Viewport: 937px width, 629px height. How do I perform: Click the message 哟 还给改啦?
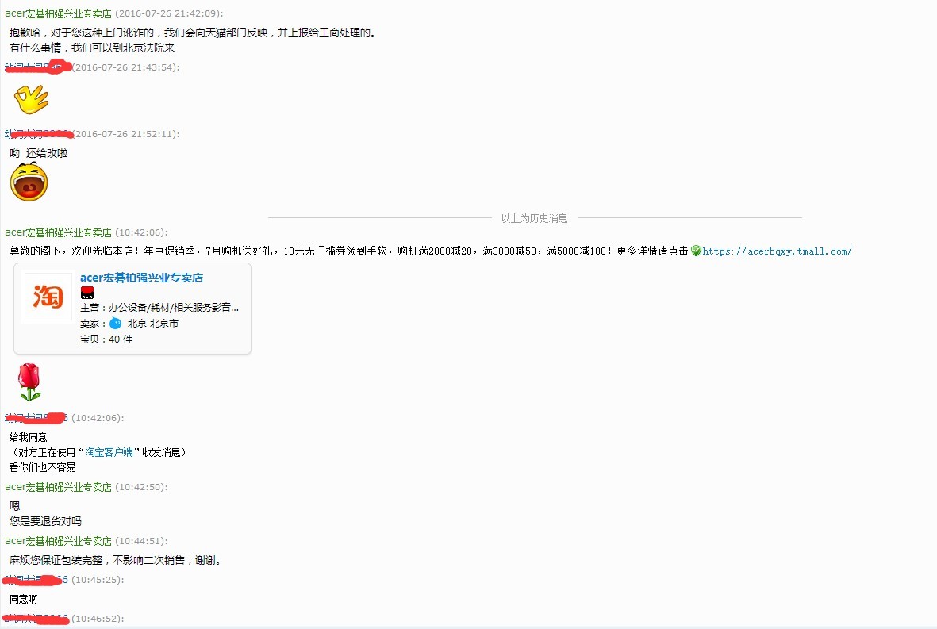coord(39,153)
